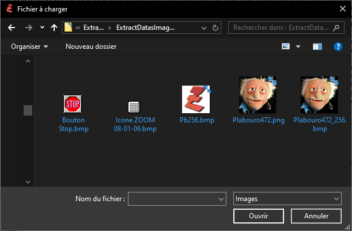Select the Plabouro472_256.bmp thumbnail
Image resolution: width=352 pixels, height=231 pixels.
[319, 95]
